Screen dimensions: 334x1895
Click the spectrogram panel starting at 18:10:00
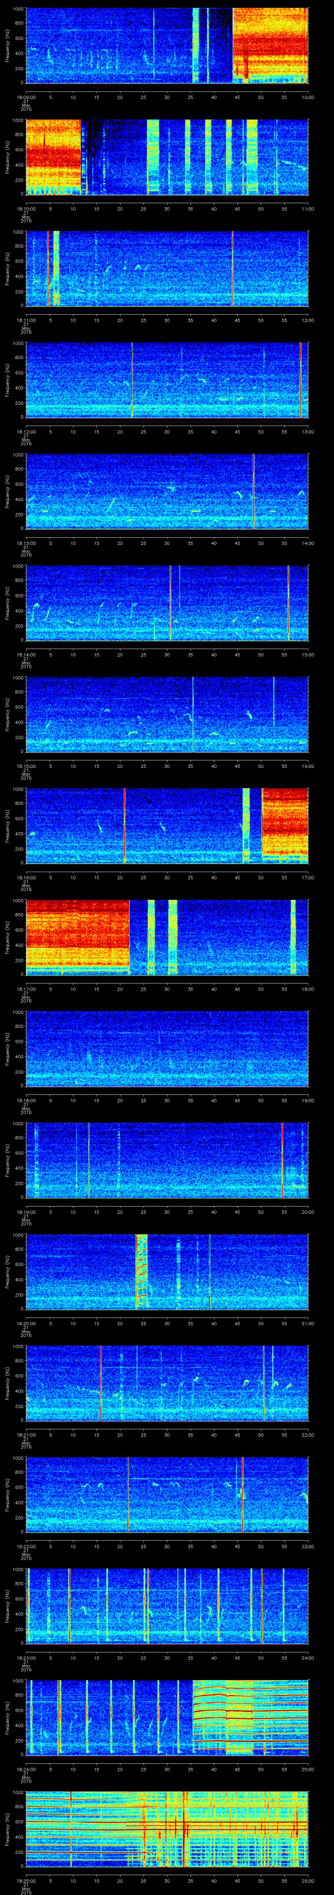coord(167,157)
